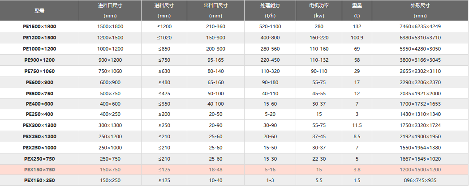This screenshot has width=469, height=187.
Task: Click the 100.9 weight value
Action: pos(357,38)
